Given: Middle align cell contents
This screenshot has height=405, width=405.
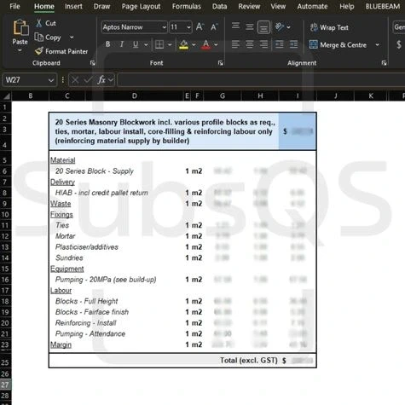Looking at the screenshot, I should pos(250,26).
